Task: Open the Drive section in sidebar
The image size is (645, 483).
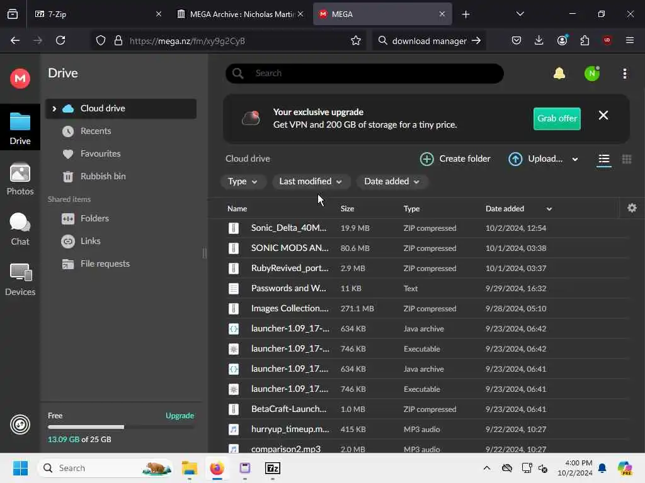Action: 20,128
